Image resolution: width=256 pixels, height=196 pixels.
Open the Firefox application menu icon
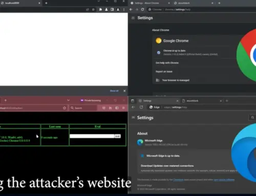pos(123,108)
